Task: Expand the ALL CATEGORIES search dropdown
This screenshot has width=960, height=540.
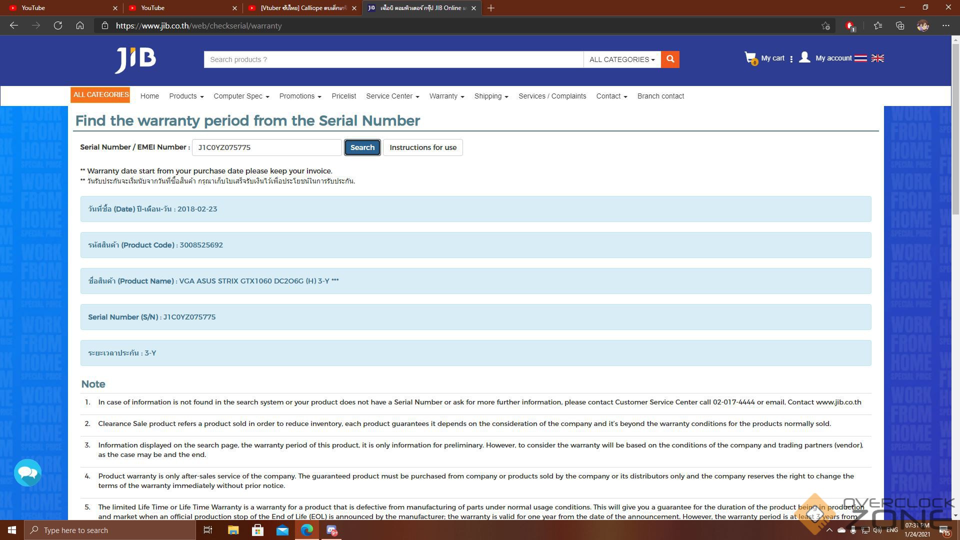Action: 621,59
